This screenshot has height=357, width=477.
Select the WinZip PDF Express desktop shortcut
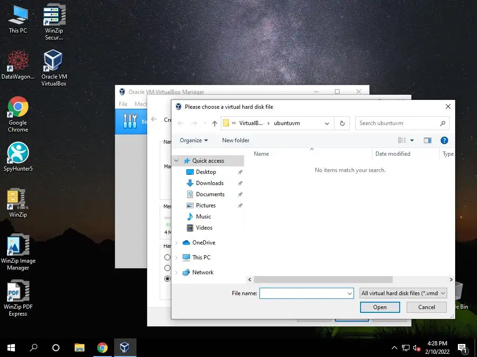(18, 298)
